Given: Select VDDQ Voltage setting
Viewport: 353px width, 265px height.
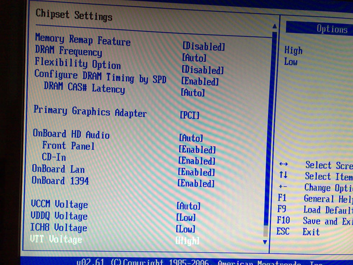Looking at the screenshot, I should (x=59, y=216).
